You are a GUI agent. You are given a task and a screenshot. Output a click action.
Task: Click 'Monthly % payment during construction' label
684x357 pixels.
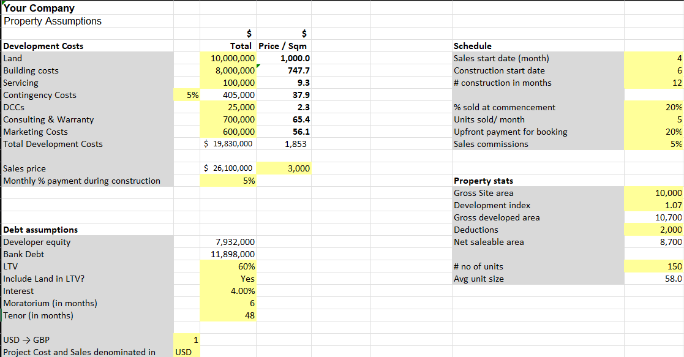(x=81, y=181)
